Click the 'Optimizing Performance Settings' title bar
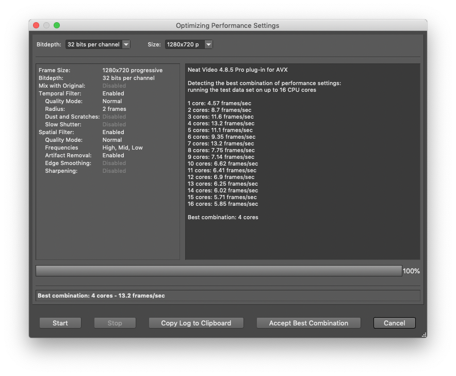Image resolution: width=456 pixels, height=376 pixels. point(227,26)
